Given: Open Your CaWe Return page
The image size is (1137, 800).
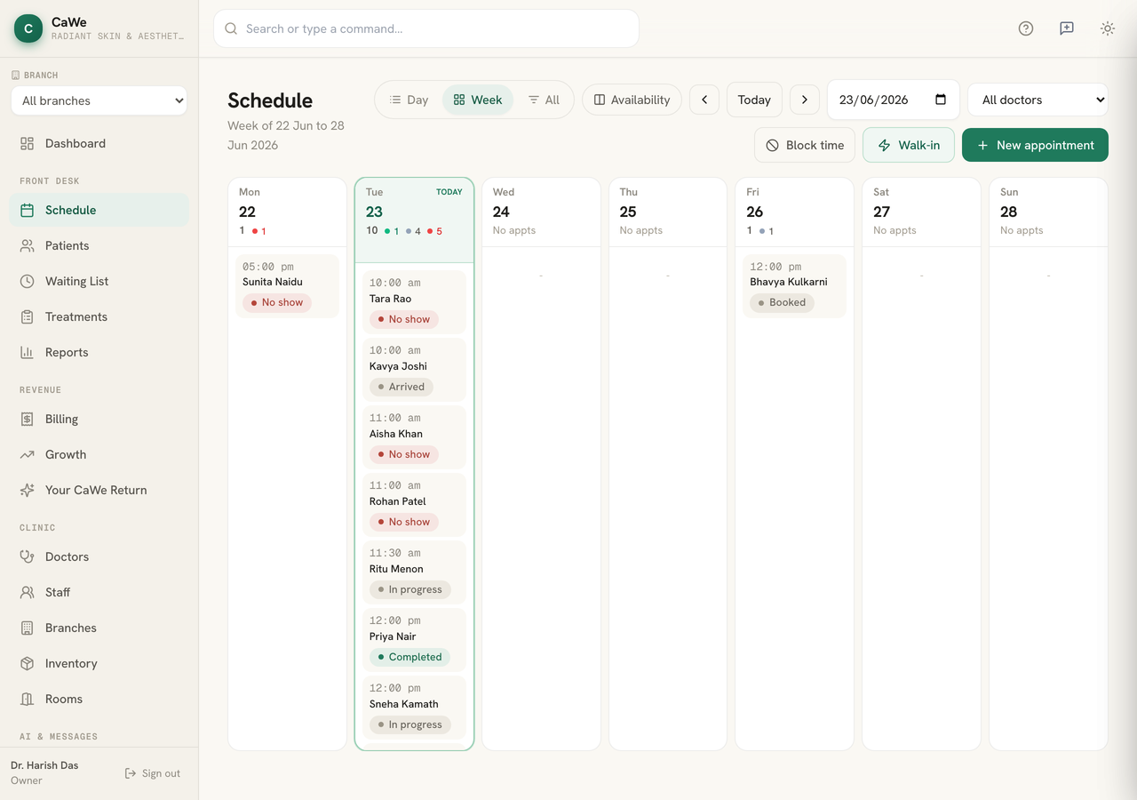Looking at the screenshot, I should tap(99, 490).
